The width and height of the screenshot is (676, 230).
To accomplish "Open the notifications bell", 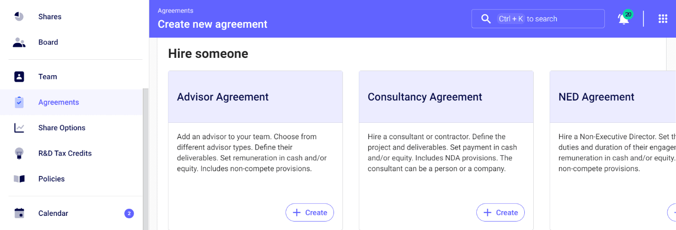I will pyautogui.click(x=624, y=18).
